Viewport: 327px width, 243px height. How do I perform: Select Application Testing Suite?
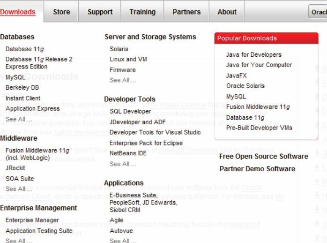(39, 231)
